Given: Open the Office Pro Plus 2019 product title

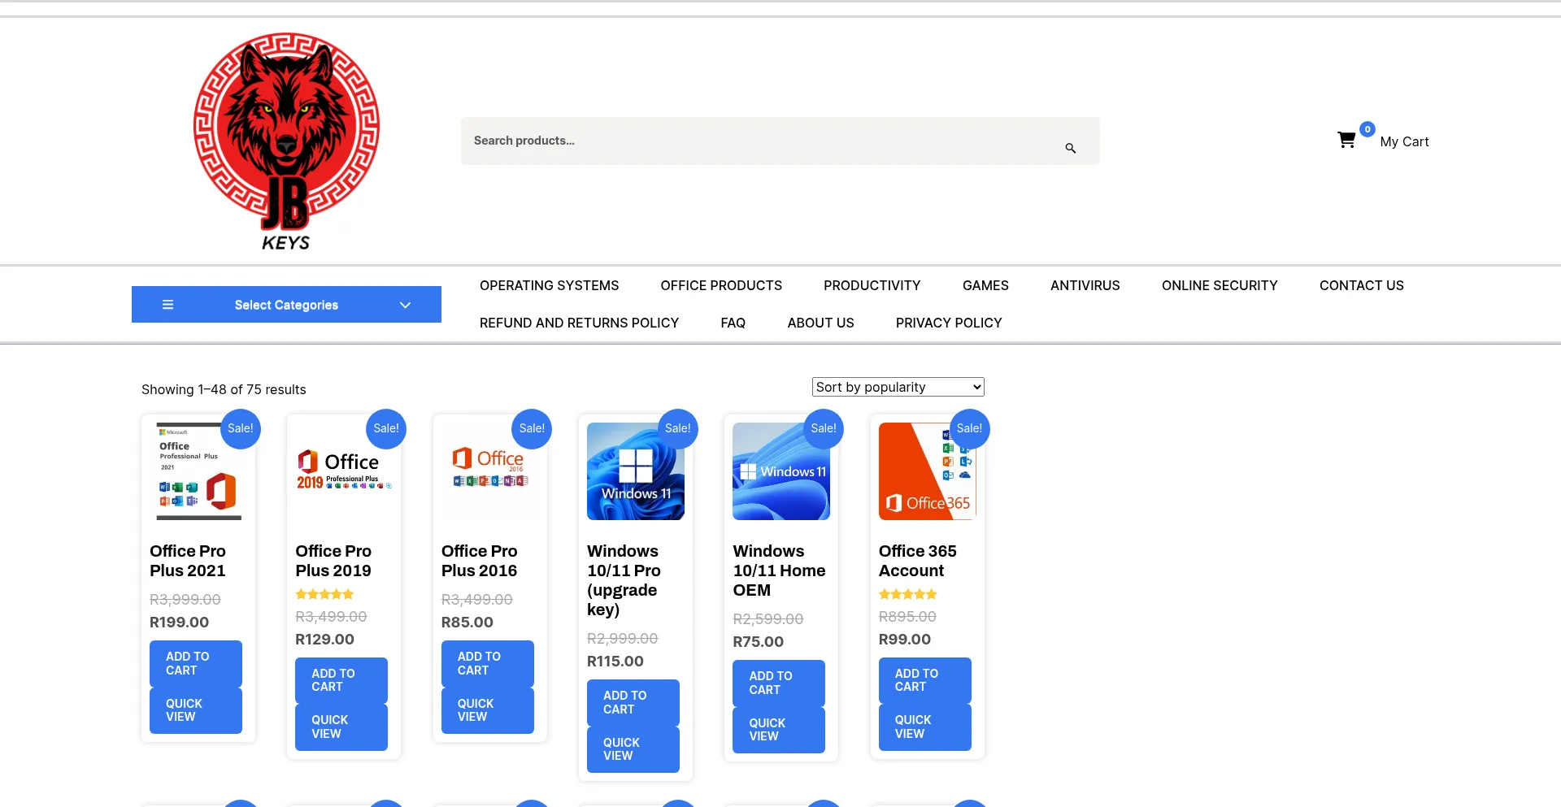Looking at the screenshot, I should [x=333, y=561].
